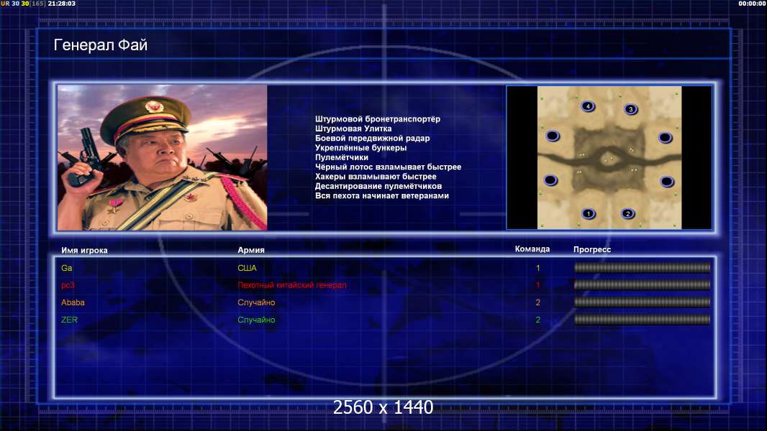Click the 'Прогресс' column header

coord(592,249)
